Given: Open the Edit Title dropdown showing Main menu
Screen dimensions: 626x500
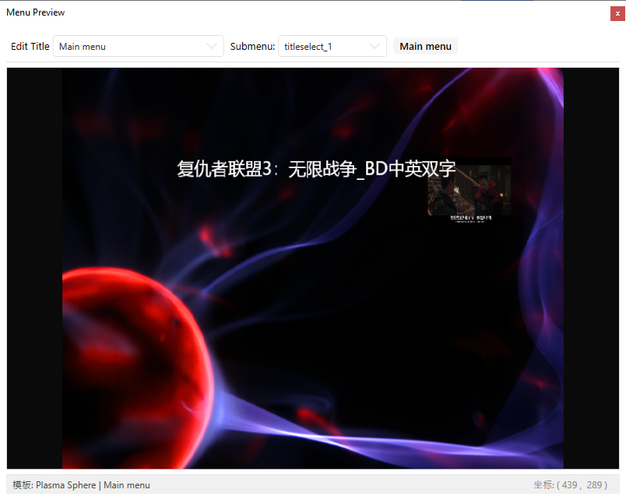Looking at the screenshot, I should point(138,46).
